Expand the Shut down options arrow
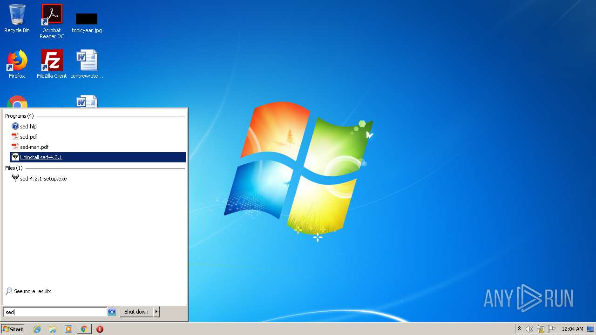 156,312
